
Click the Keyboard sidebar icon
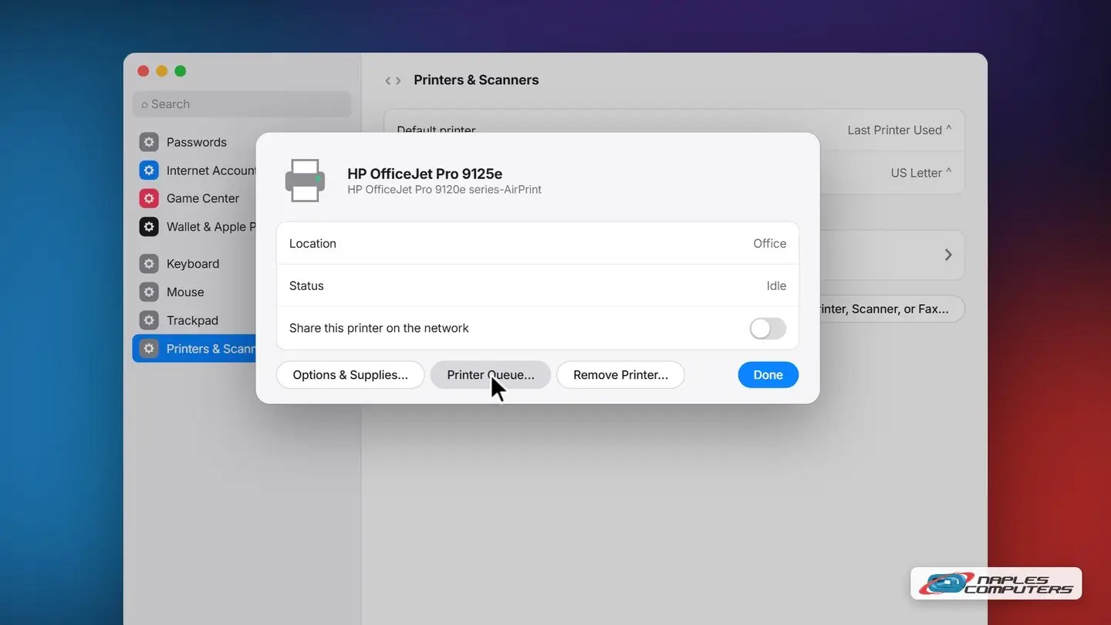coord(149,264)
